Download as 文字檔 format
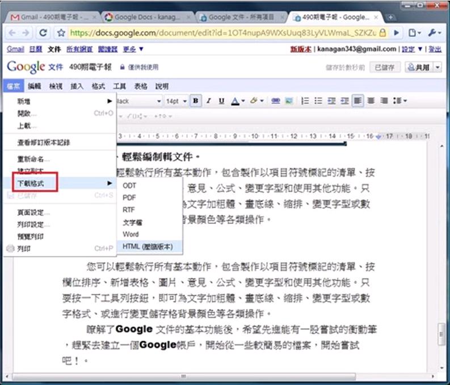 tap(149, 222)
